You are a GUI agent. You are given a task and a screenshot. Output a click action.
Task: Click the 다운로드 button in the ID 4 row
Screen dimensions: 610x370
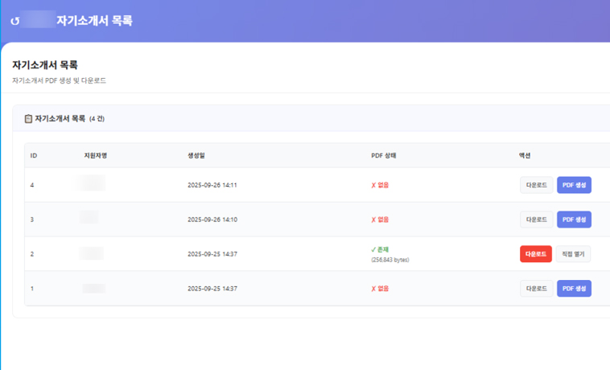[x=536, y=185]
